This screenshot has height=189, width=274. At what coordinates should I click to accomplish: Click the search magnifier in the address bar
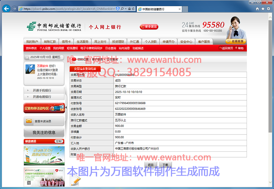point(122,9)
